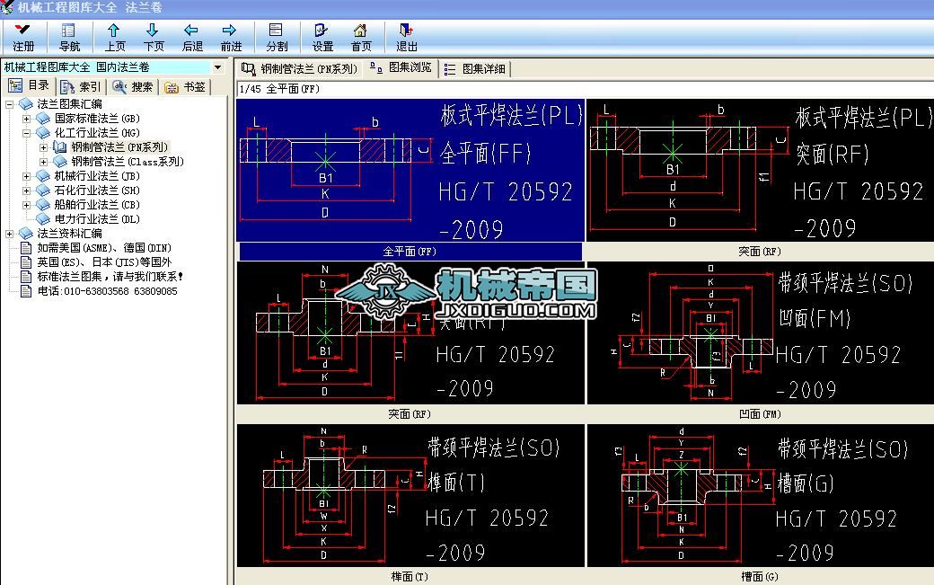Select 国家标准法兰 (GB) tree item

point(97,119)
